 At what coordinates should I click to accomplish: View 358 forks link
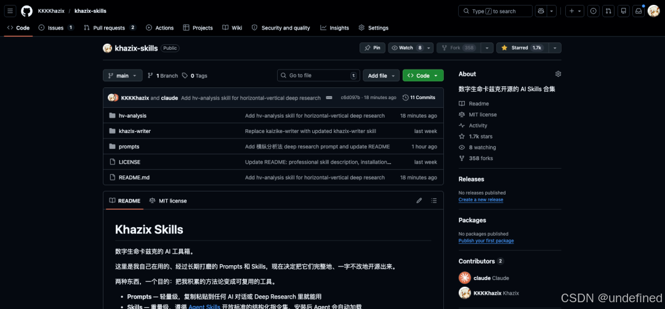pos(476,158)
